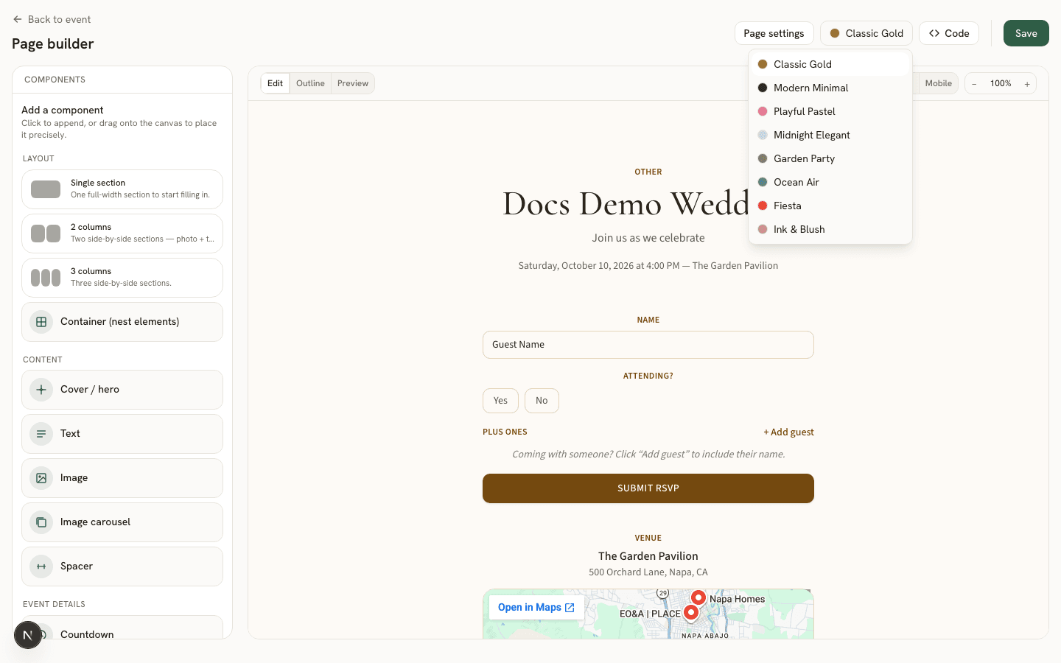
Task: Add a Text component
Action: coord(122,434)
